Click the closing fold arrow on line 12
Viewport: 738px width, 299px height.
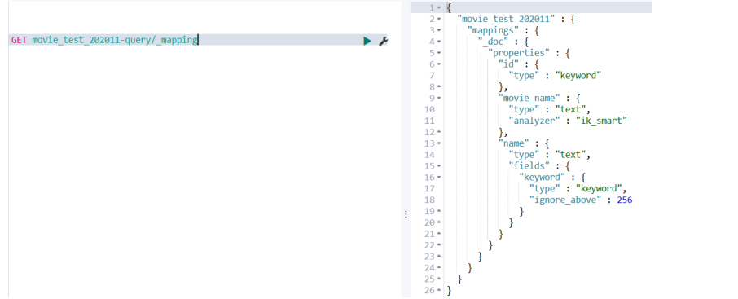[439, 132]
